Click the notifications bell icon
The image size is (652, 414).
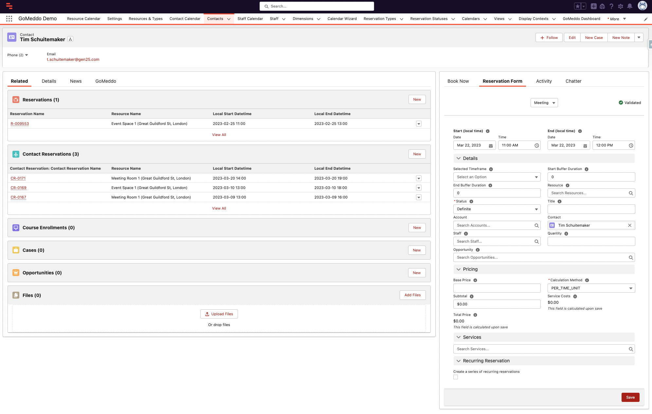point(629,6)
